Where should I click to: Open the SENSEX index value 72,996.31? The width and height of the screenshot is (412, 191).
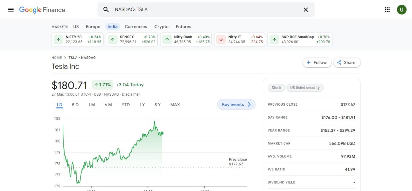point(128,42)
